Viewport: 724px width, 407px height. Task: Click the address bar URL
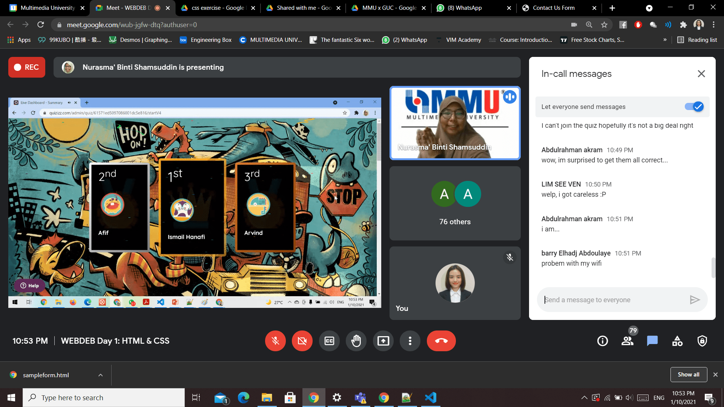pyautogui.click(x=132, y=25)
